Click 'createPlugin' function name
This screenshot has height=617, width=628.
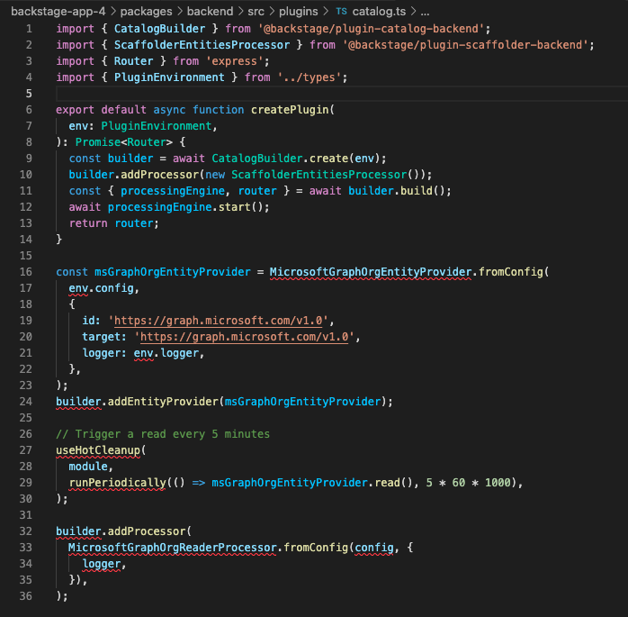[290, 110]
